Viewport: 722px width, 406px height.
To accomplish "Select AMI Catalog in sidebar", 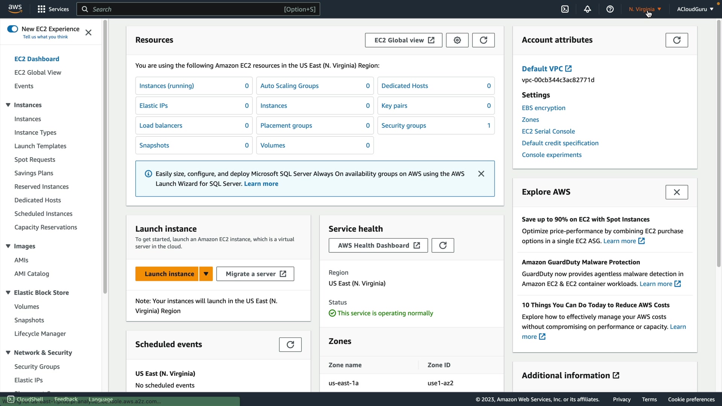I will 32,274.
